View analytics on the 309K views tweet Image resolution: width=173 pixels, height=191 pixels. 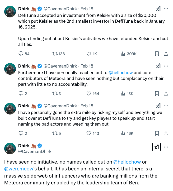click(x=123, y=54)
